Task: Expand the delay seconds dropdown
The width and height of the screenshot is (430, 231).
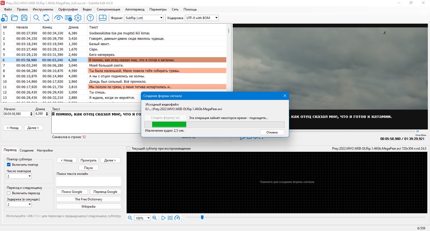Action: pyautogui.click(x=19, y=204)
